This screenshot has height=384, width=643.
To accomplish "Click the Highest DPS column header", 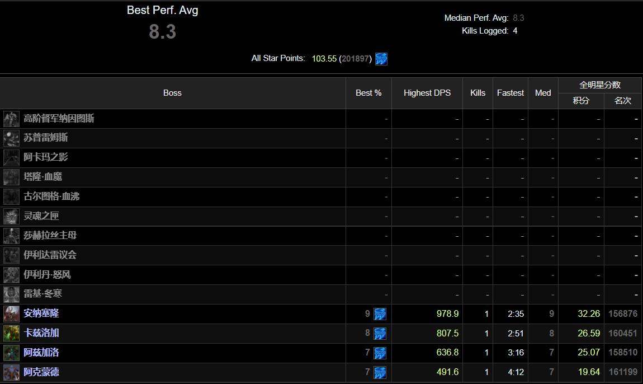I will pos(427,93).
